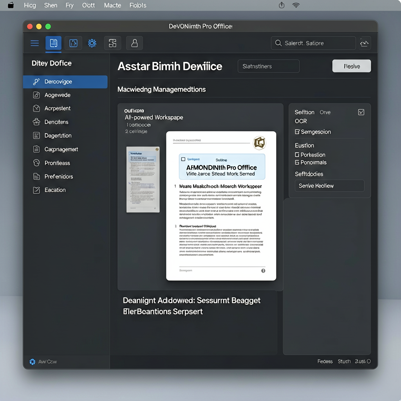The image size is (401, 401).
Task: Open the Hicg menu
Action: 30,5
